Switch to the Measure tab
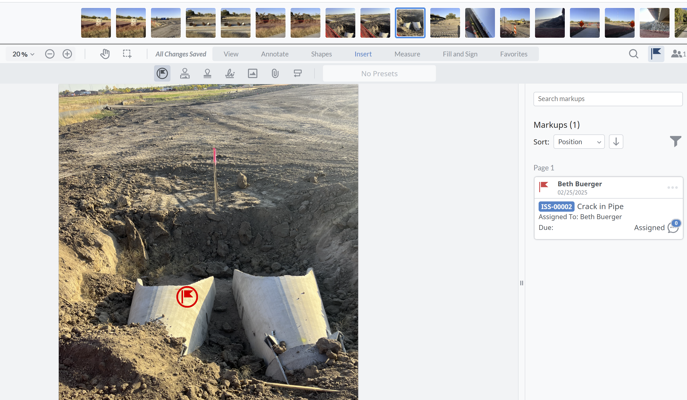Screen dimensions: 687x400 pos(407,54)
